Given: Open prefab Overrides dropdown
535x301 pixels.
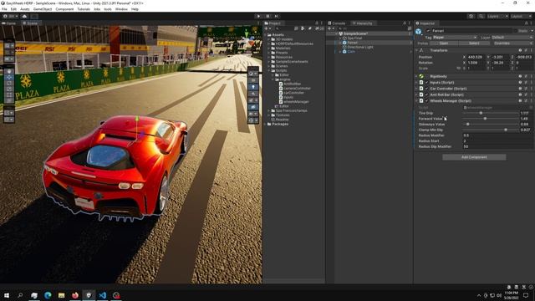Looking at the screenshot, I should 512,43.
